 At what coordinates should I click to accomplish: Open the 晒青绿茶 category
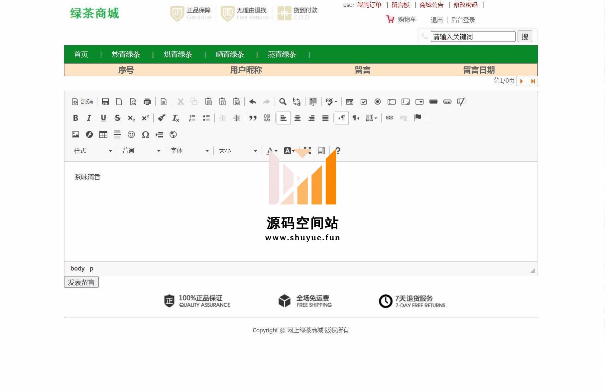pos(230,54)
